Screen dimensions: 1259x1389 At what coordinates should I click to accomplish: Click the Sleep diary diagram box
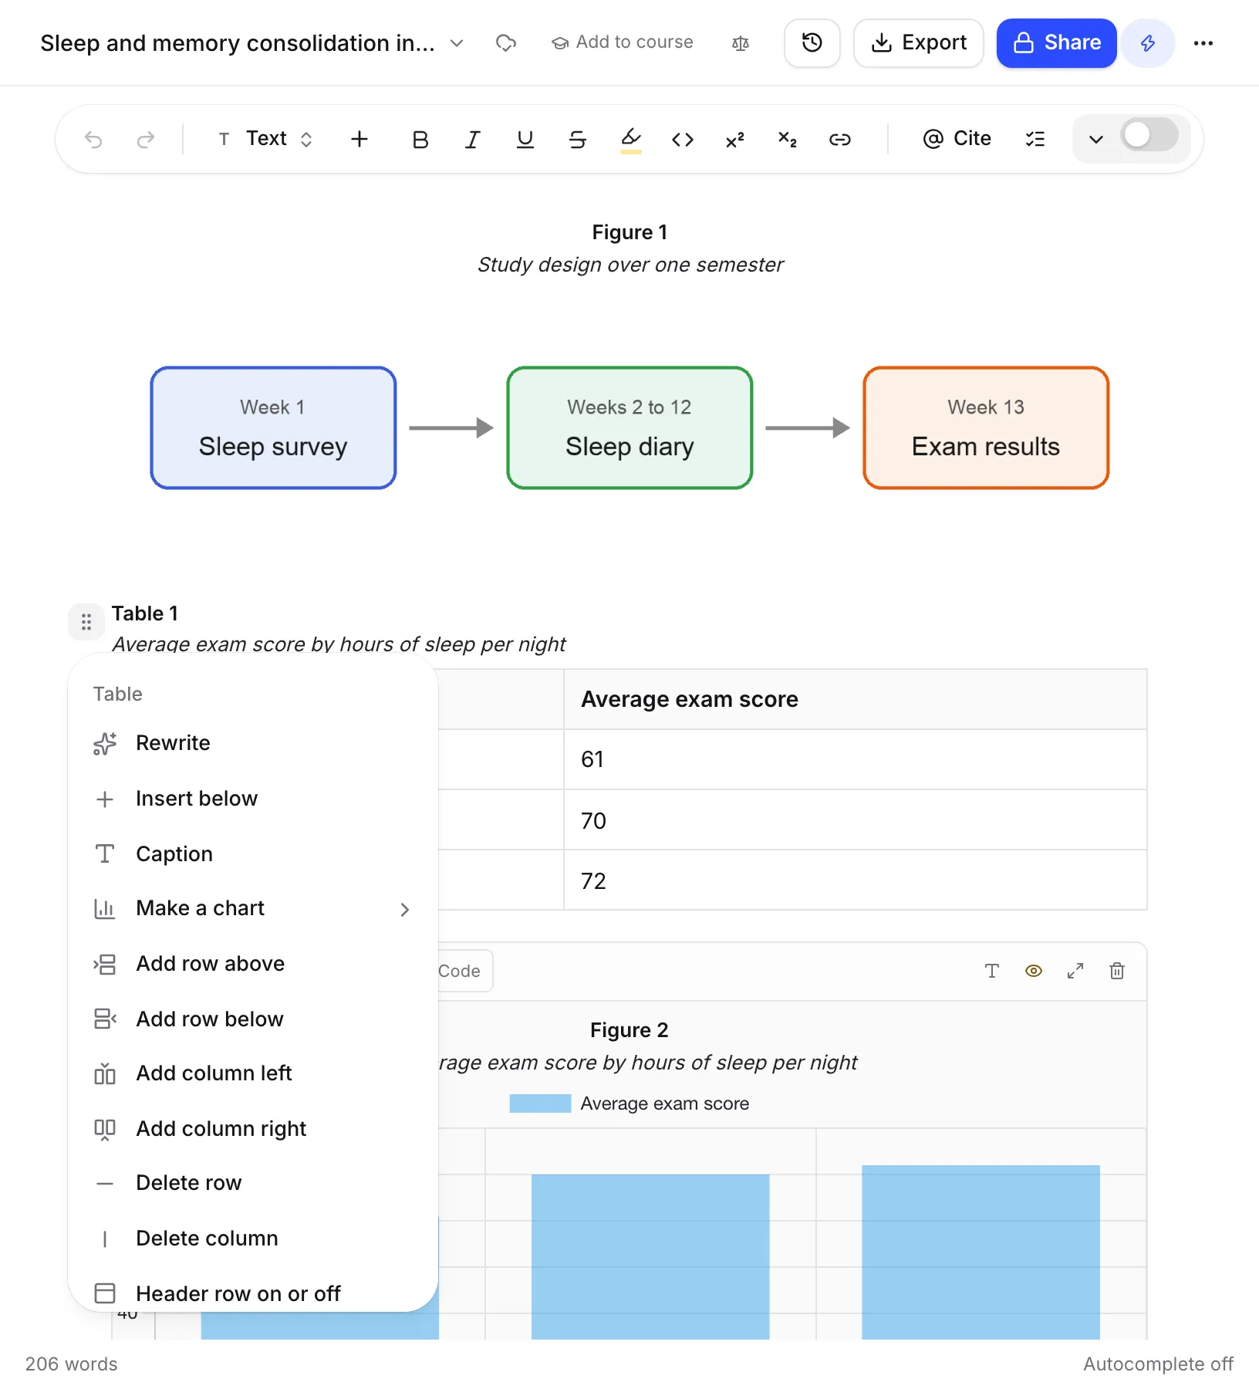pyautogui.click(x=629, y=428)
